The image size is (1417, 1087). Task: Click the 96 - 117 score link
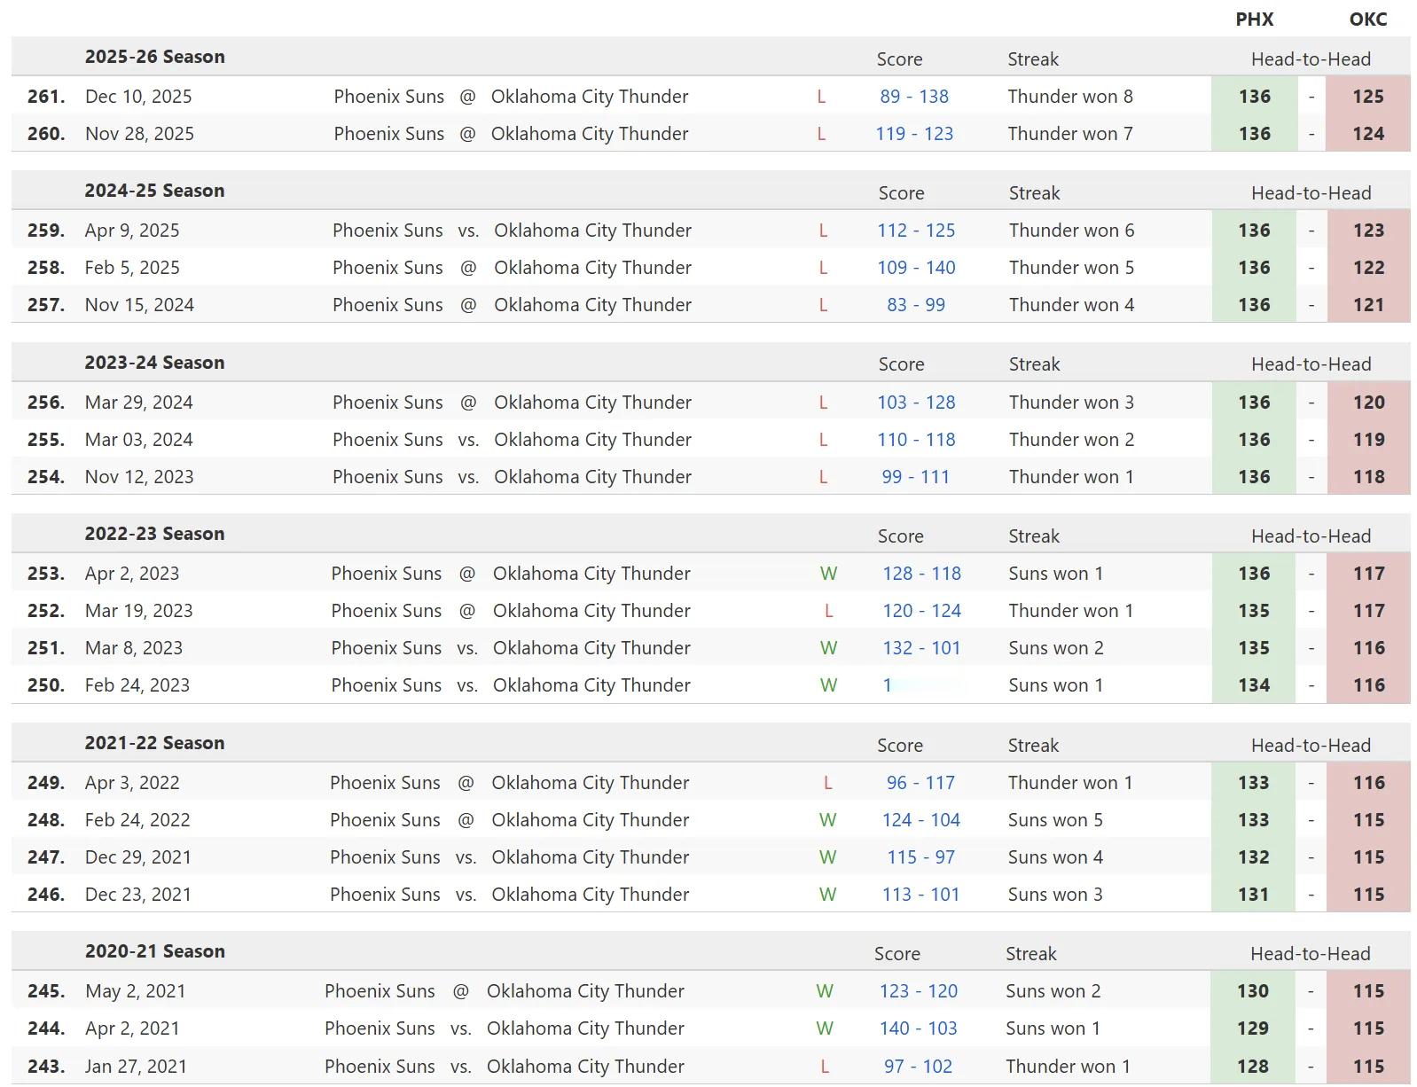coord(920,783)
